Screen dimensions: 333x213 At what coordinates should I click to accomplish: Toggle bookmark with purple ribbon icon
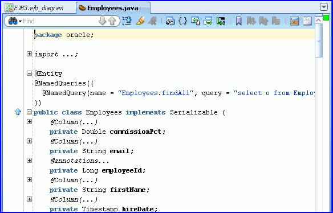(239, 21)
